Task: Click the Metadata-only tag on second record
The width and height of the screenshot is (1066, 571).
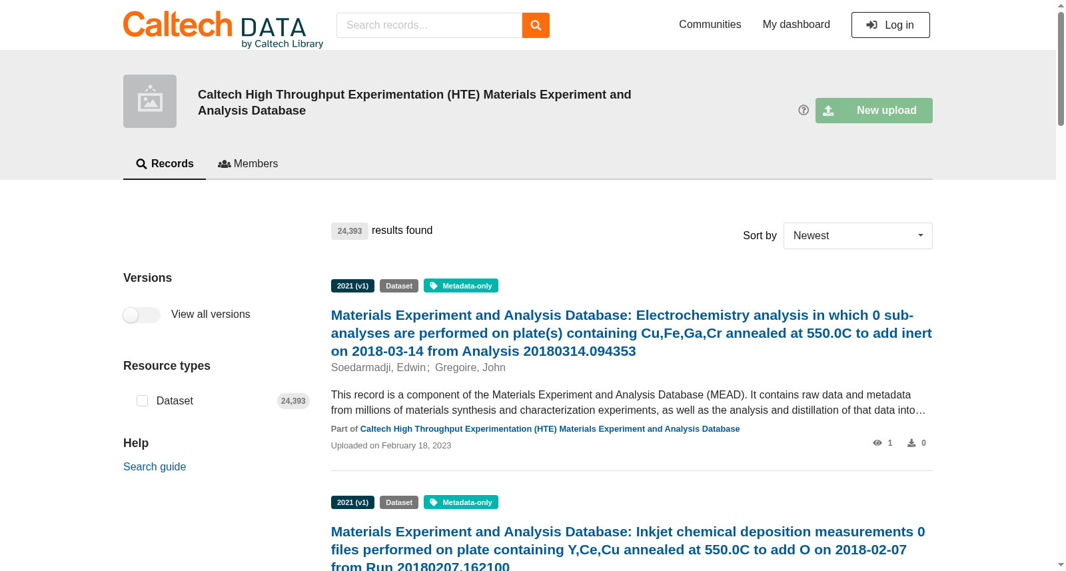Action: [461, 502]
